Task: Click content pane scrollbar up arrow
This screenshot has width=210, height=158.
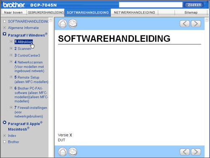Action: pos(207,19)
